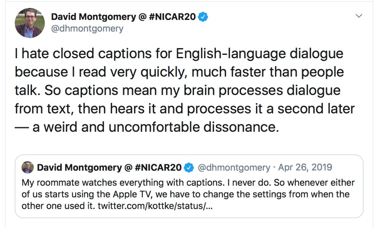Viewport: 385px width, 228px height.
Task: Open the Apr 26, 2019 timestamp
Action: (305, 168)
